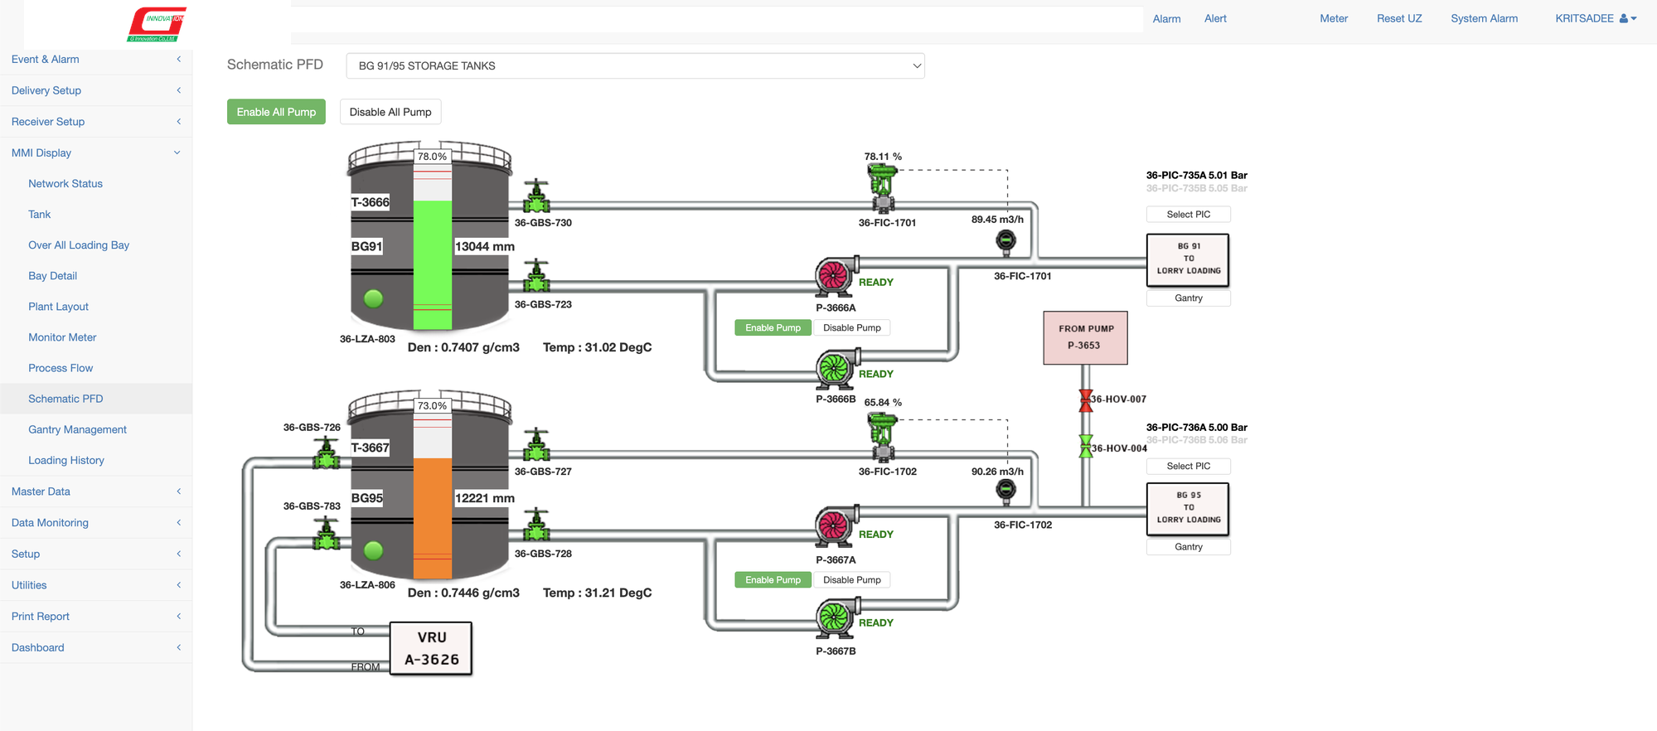
Task: Open the Process Flow page
Action: [x=61, y=368]
